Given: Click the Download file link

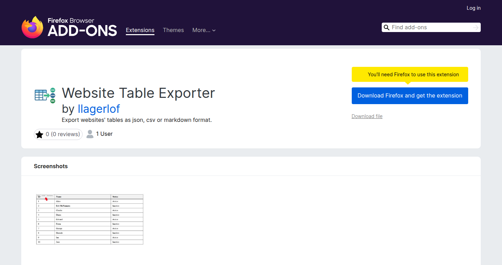Looking at the screenshot, I should [367, 116].
